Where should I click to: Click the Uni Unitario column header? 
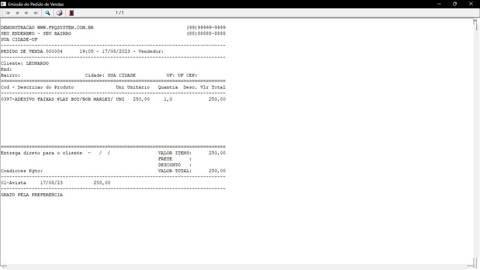133,87
